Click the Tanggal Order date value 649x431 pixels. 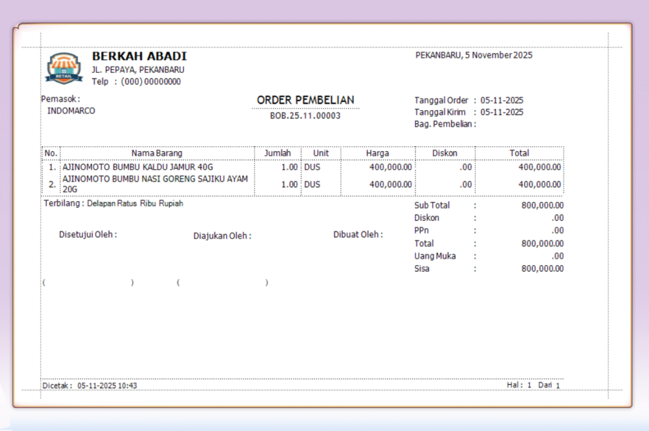tap(501, 100)
